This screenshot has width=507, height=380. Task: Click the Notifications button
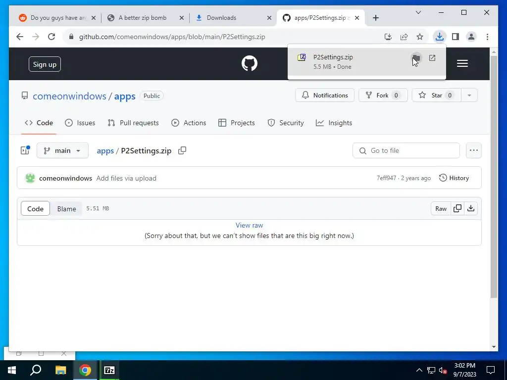point(325,95)
